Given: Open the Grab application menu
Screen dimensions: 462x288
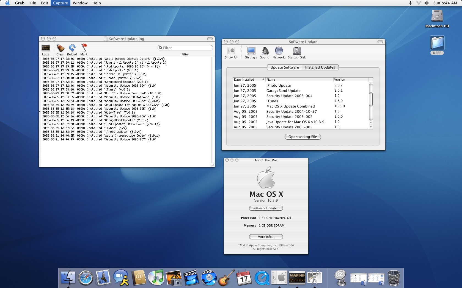Looking at the screenshot, I should tap(20, 3).
